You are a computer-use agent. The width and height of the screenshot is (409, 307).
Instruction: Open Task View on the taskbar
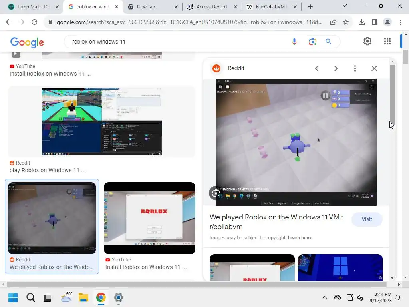47,297
